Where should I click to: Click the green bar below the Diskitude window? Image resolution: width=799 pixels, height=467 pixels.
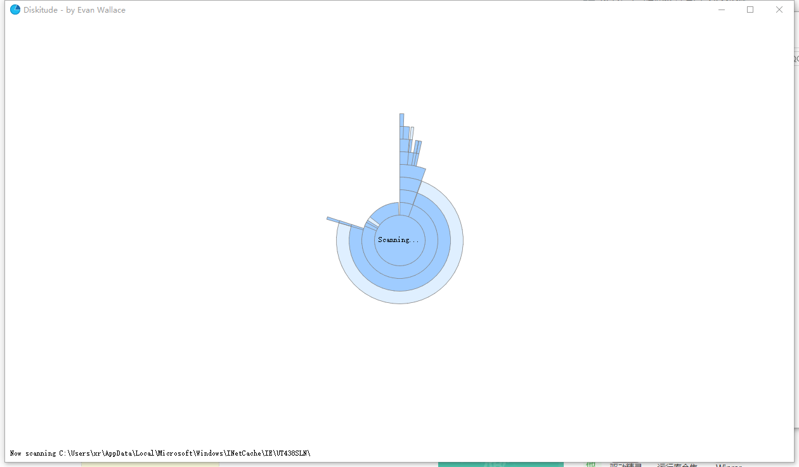[500, 464]
